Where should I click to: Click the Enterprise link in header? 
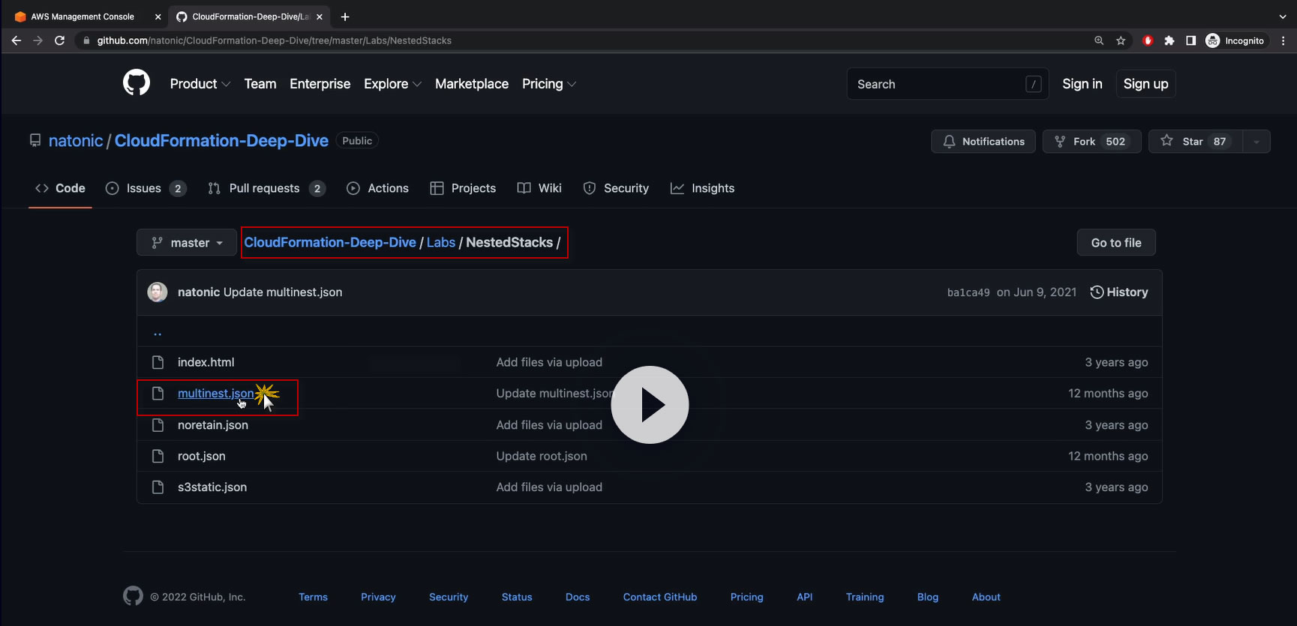[x=320, y=84]
